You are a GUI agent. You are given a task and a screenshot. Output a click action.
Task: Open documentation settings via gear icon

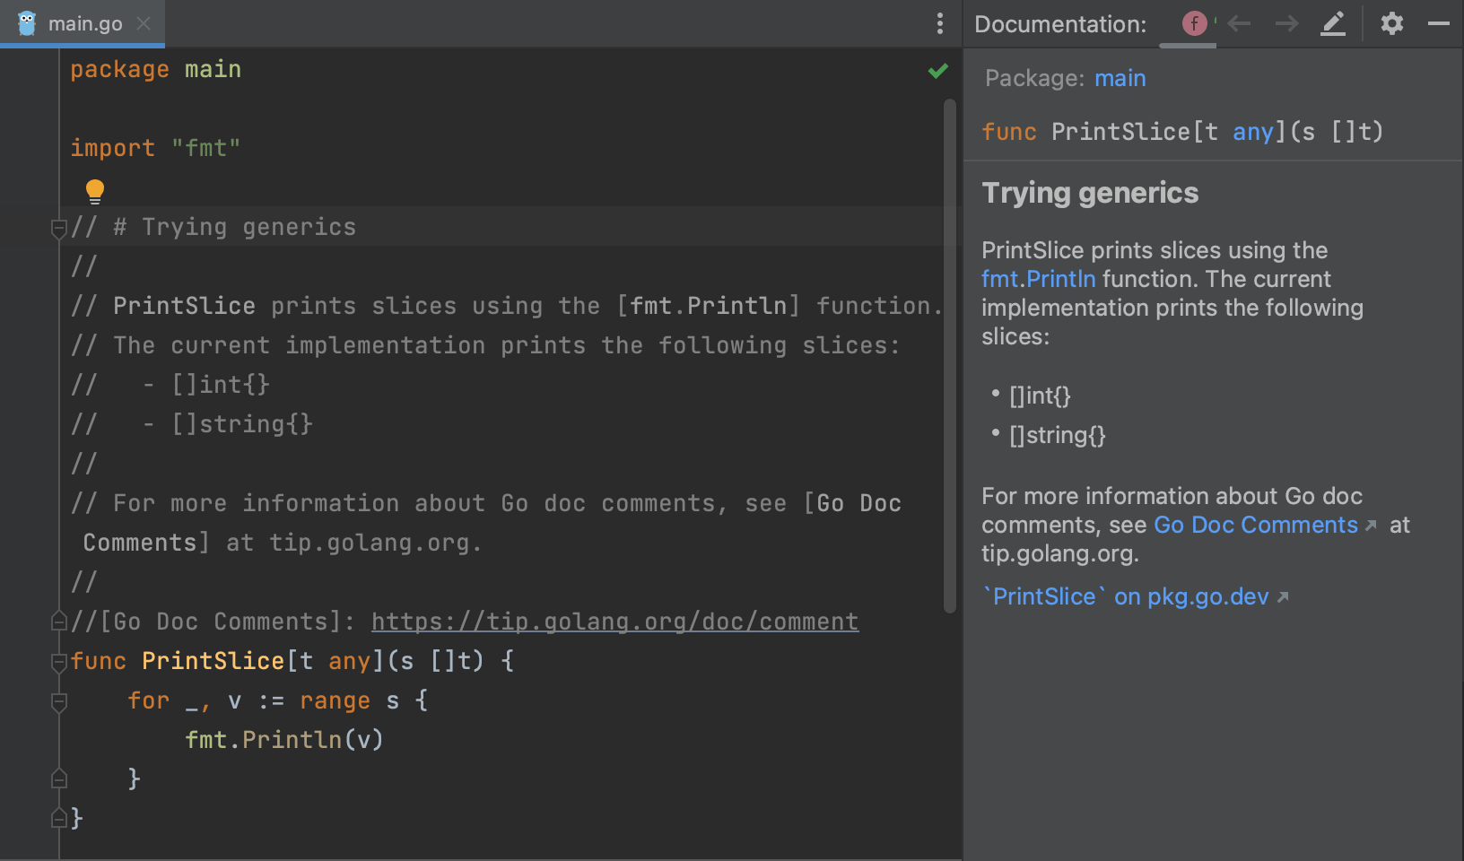[1391, 24]
